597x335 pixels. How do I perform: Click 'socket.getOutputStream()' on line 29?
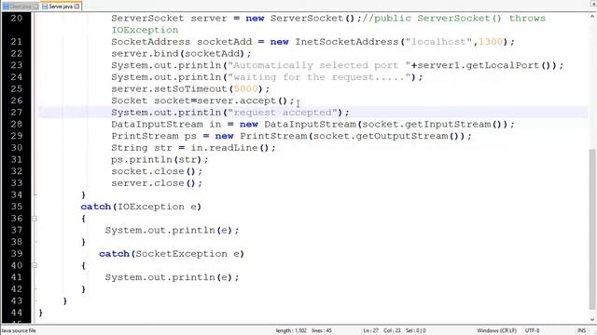386,136
